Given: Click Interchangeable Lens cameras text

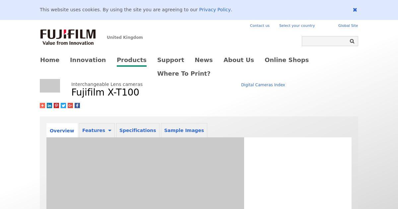Looking at the screenshot, I should coord(107,84).
